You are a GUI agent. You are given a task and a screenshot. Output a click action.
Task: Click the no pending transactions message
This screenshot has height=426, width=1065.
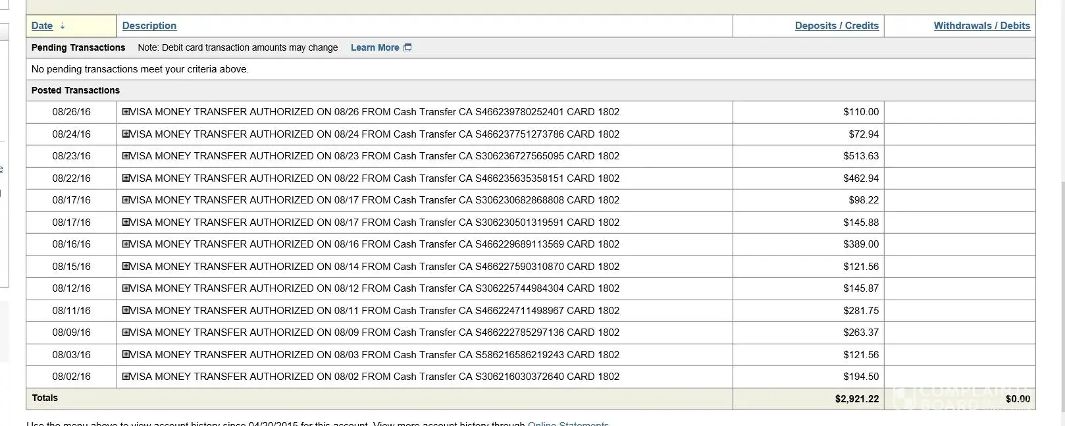(x=140, y=69)
